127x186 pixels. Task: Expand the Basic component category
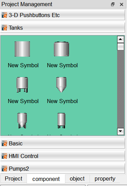click(63, 143)
